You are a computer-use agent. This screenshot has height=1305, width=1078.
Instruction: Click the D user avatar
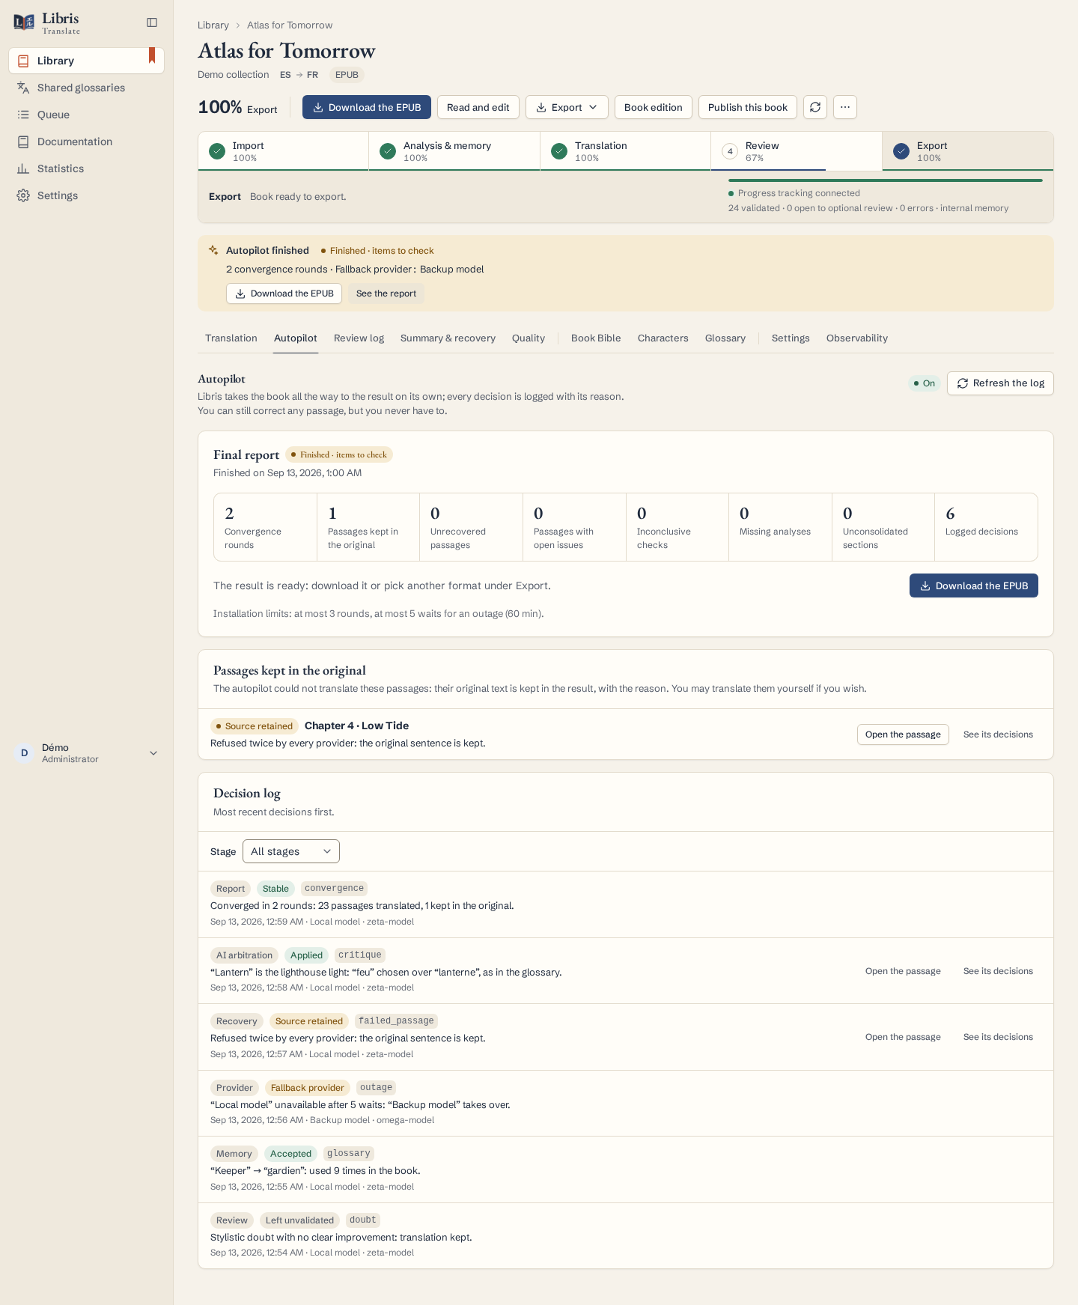[24, 753]
